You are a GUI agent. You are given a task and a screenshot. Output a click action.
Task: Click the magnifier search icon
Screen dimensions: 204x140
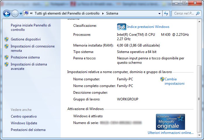[x=198, y=13]
